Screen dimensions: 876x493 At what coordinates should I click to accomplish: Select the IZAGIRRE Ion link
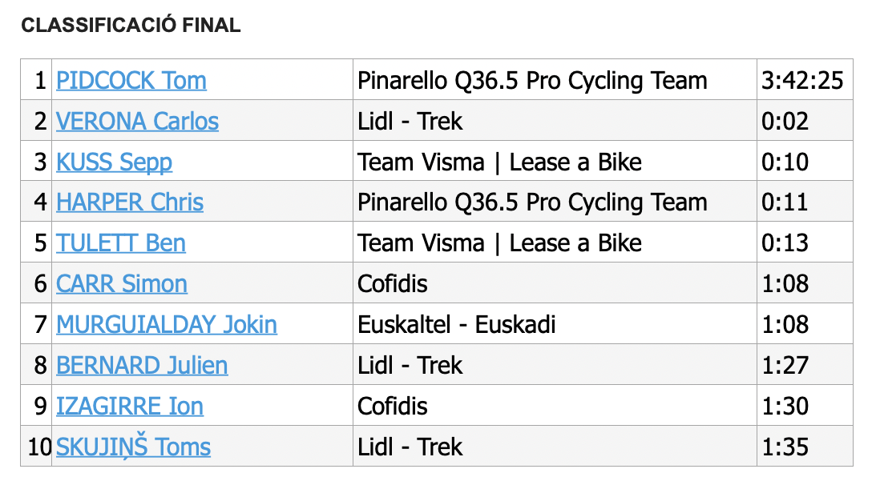click(x=130, y=406)
